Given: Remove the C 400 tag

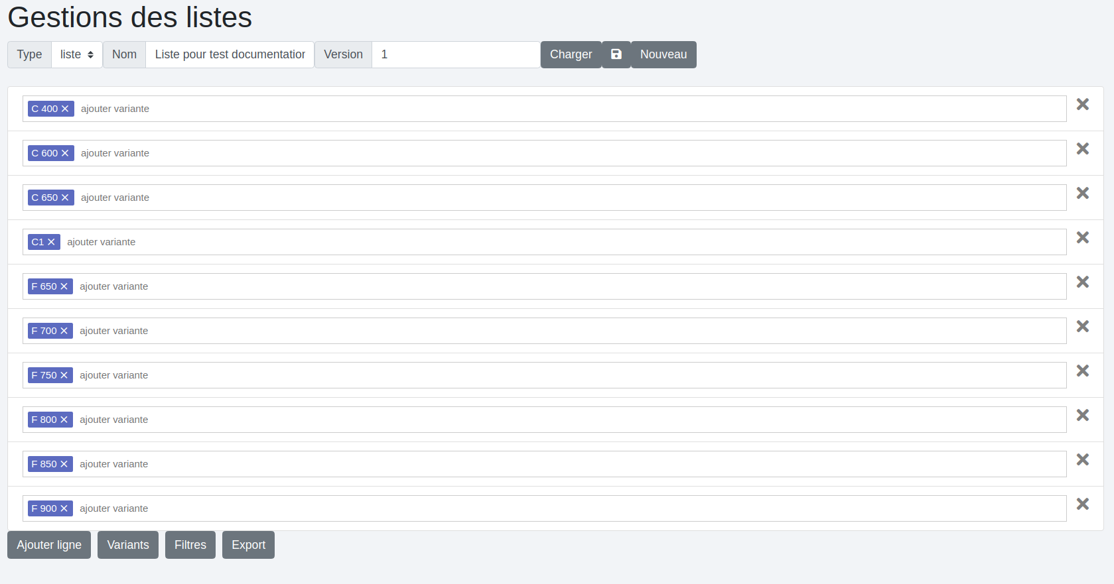Looking at the screenshot, I should click(65, 109).
